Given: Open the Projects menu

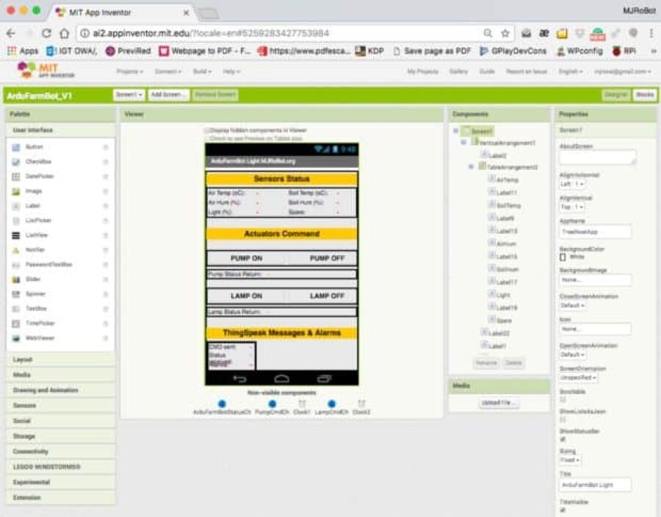Looking at the screenshot, I should (129, 71).
